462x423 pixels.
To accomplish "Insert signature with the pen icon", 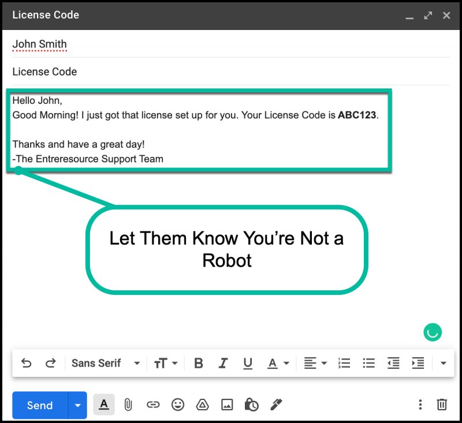I will 275,405.
